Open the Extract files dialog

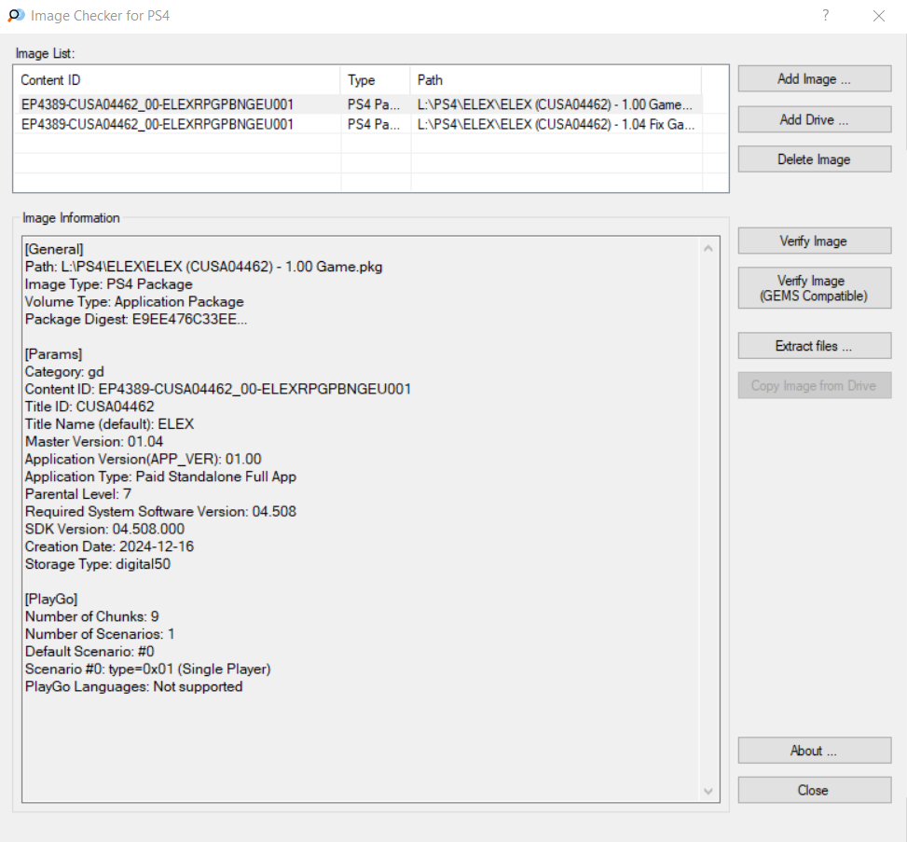[814, 346]
